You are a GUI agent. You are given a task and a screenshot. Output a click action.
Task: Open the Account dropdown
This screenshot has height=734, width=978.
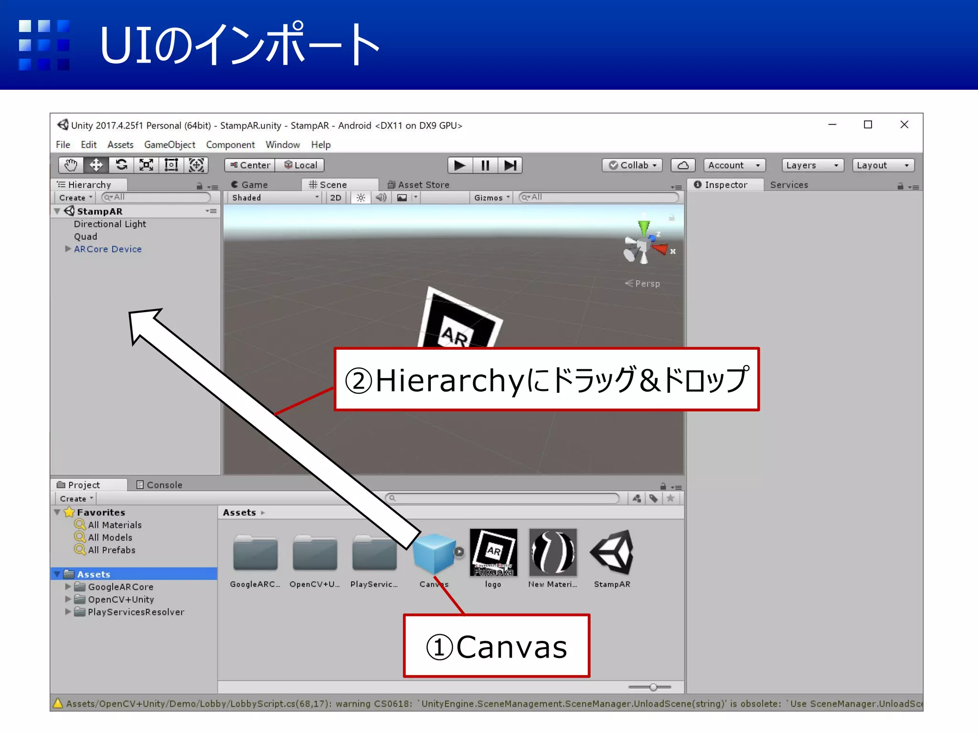coord(734,165)
